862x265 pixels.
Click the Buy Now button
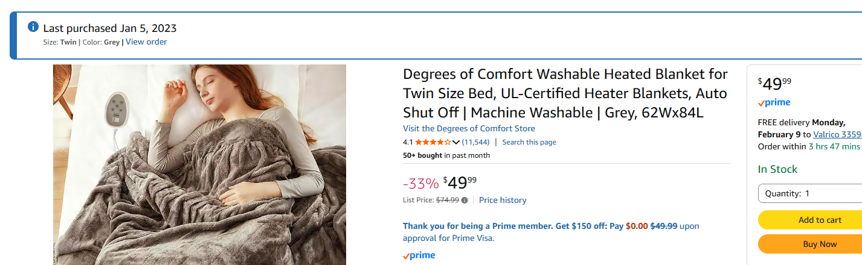pyautogui.click(x=810, y=244)
